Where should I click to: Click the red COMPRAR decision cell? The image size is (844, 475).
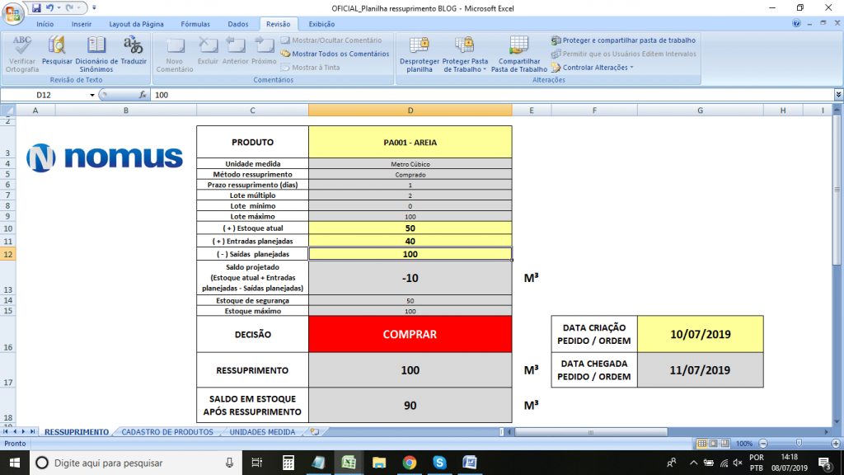[x=410, y=335]
